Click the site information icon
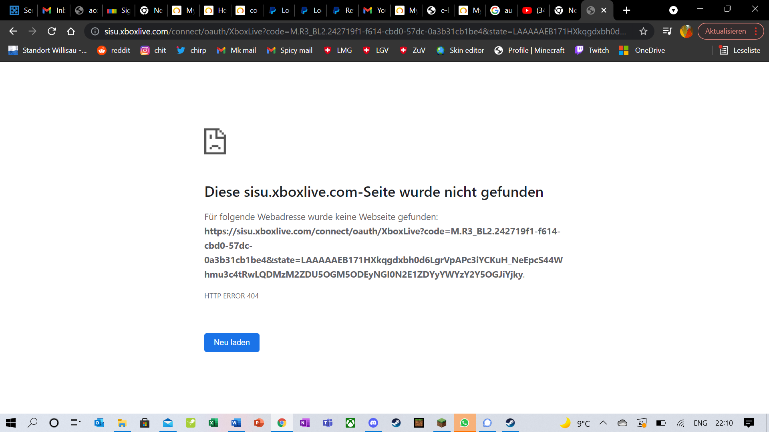Image resolution: width=769 pixels, height=432 pixels. tap(95, 31)
